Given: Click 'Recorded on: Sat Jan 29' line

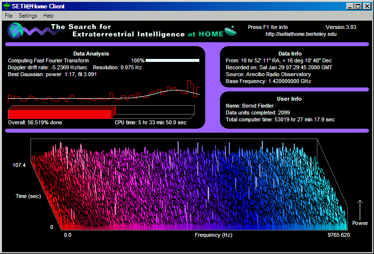Looking at the screenshot, I should [x=279, y=67].
